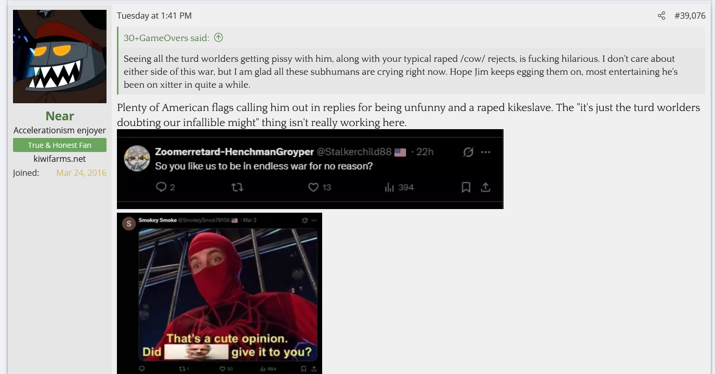Viewport: 715px width, 374px height.
Task: Click the True & Honest Fan banner
Action: 60,145
